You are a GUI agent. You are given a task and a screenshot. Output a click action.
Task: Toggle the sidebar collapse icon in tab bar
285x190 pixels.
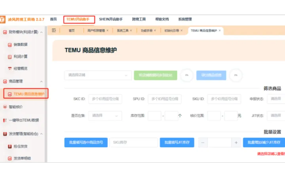54,30
